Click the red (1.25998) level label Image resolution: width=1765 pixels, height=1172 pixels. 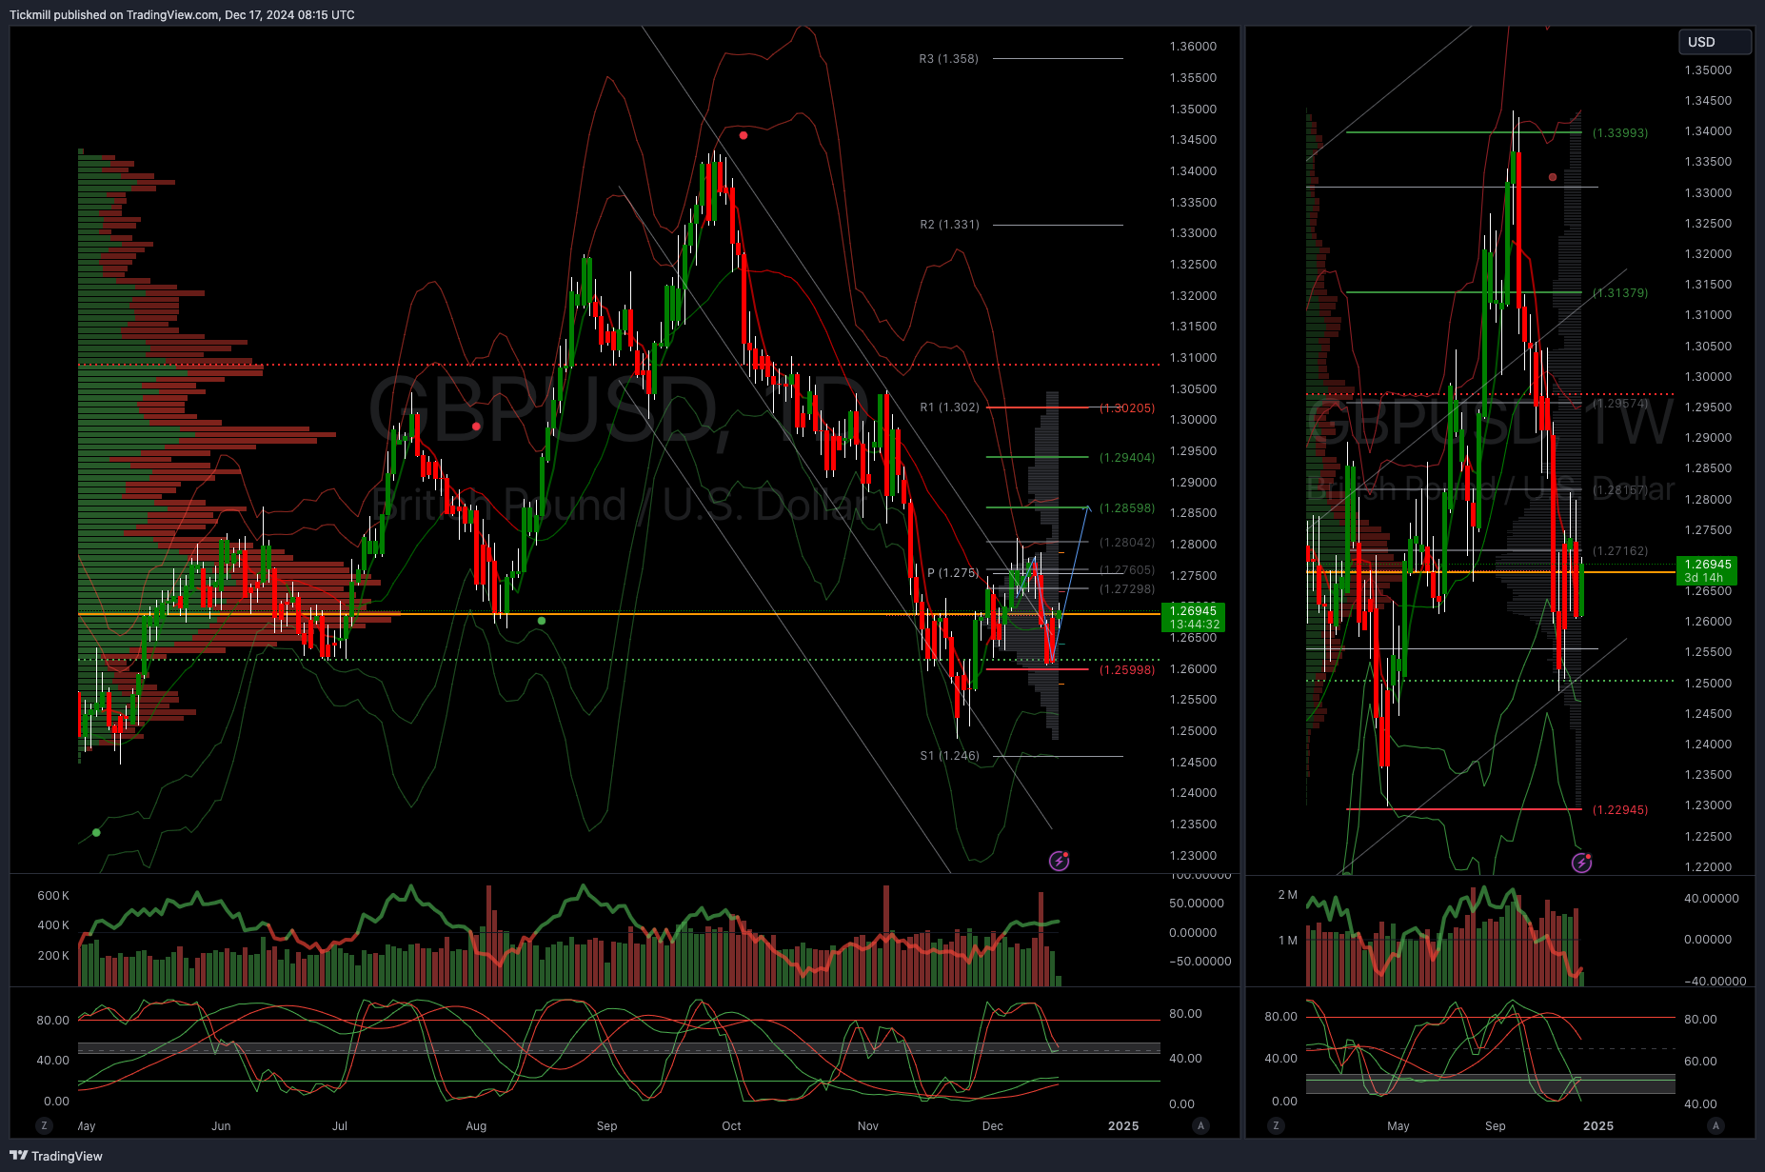coord(1127,670)
